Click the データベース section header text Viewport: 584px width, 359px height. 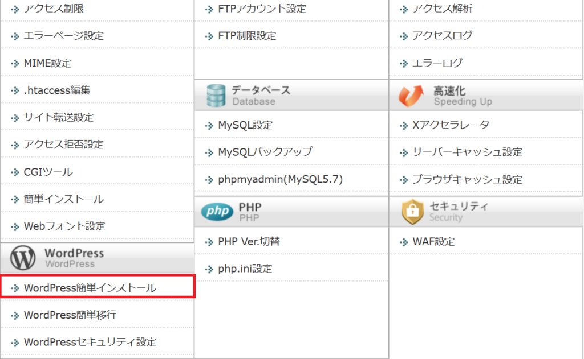pos(261,90)
